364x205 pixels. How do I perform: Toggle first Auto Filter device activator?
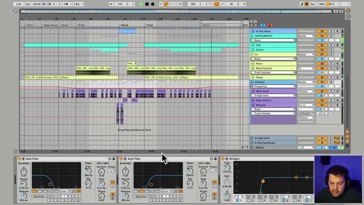pos(19,159)
